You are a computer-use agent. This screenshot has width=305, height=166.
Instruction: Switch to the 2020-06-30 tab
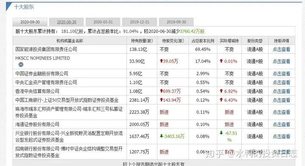coord(67,22)
